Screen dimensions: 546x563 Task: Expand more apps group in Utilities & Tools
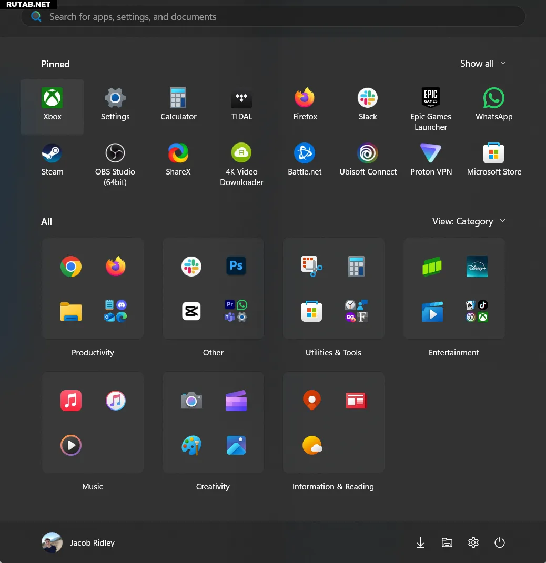coord(356,311)
